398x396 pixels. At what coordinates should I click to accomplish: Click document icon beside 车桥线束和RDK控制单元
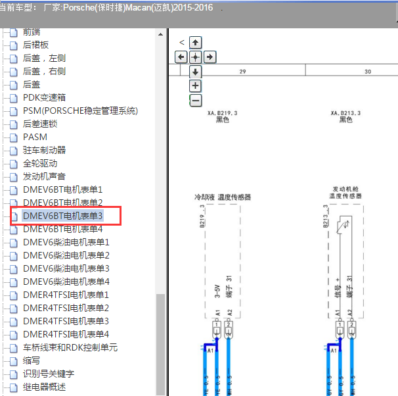(14, 348)
